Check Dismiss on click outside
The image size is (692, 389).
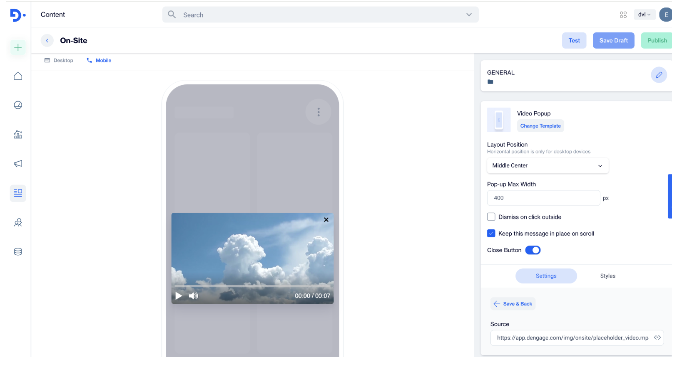[491, 217]
